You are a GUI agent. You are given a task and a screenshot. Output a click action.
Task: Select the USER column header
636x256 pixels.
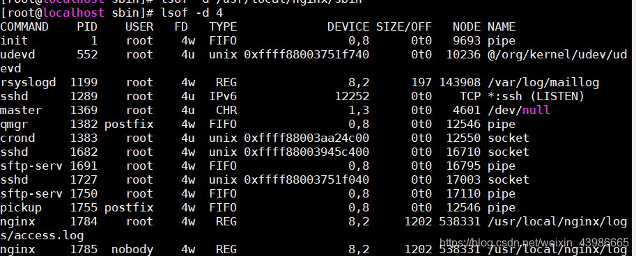pyautogui.click(x=139, y=27)
